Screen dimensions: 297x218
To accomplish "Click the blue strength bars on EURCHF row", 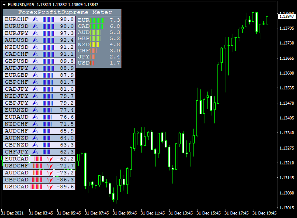I will [x=48, y=19].
